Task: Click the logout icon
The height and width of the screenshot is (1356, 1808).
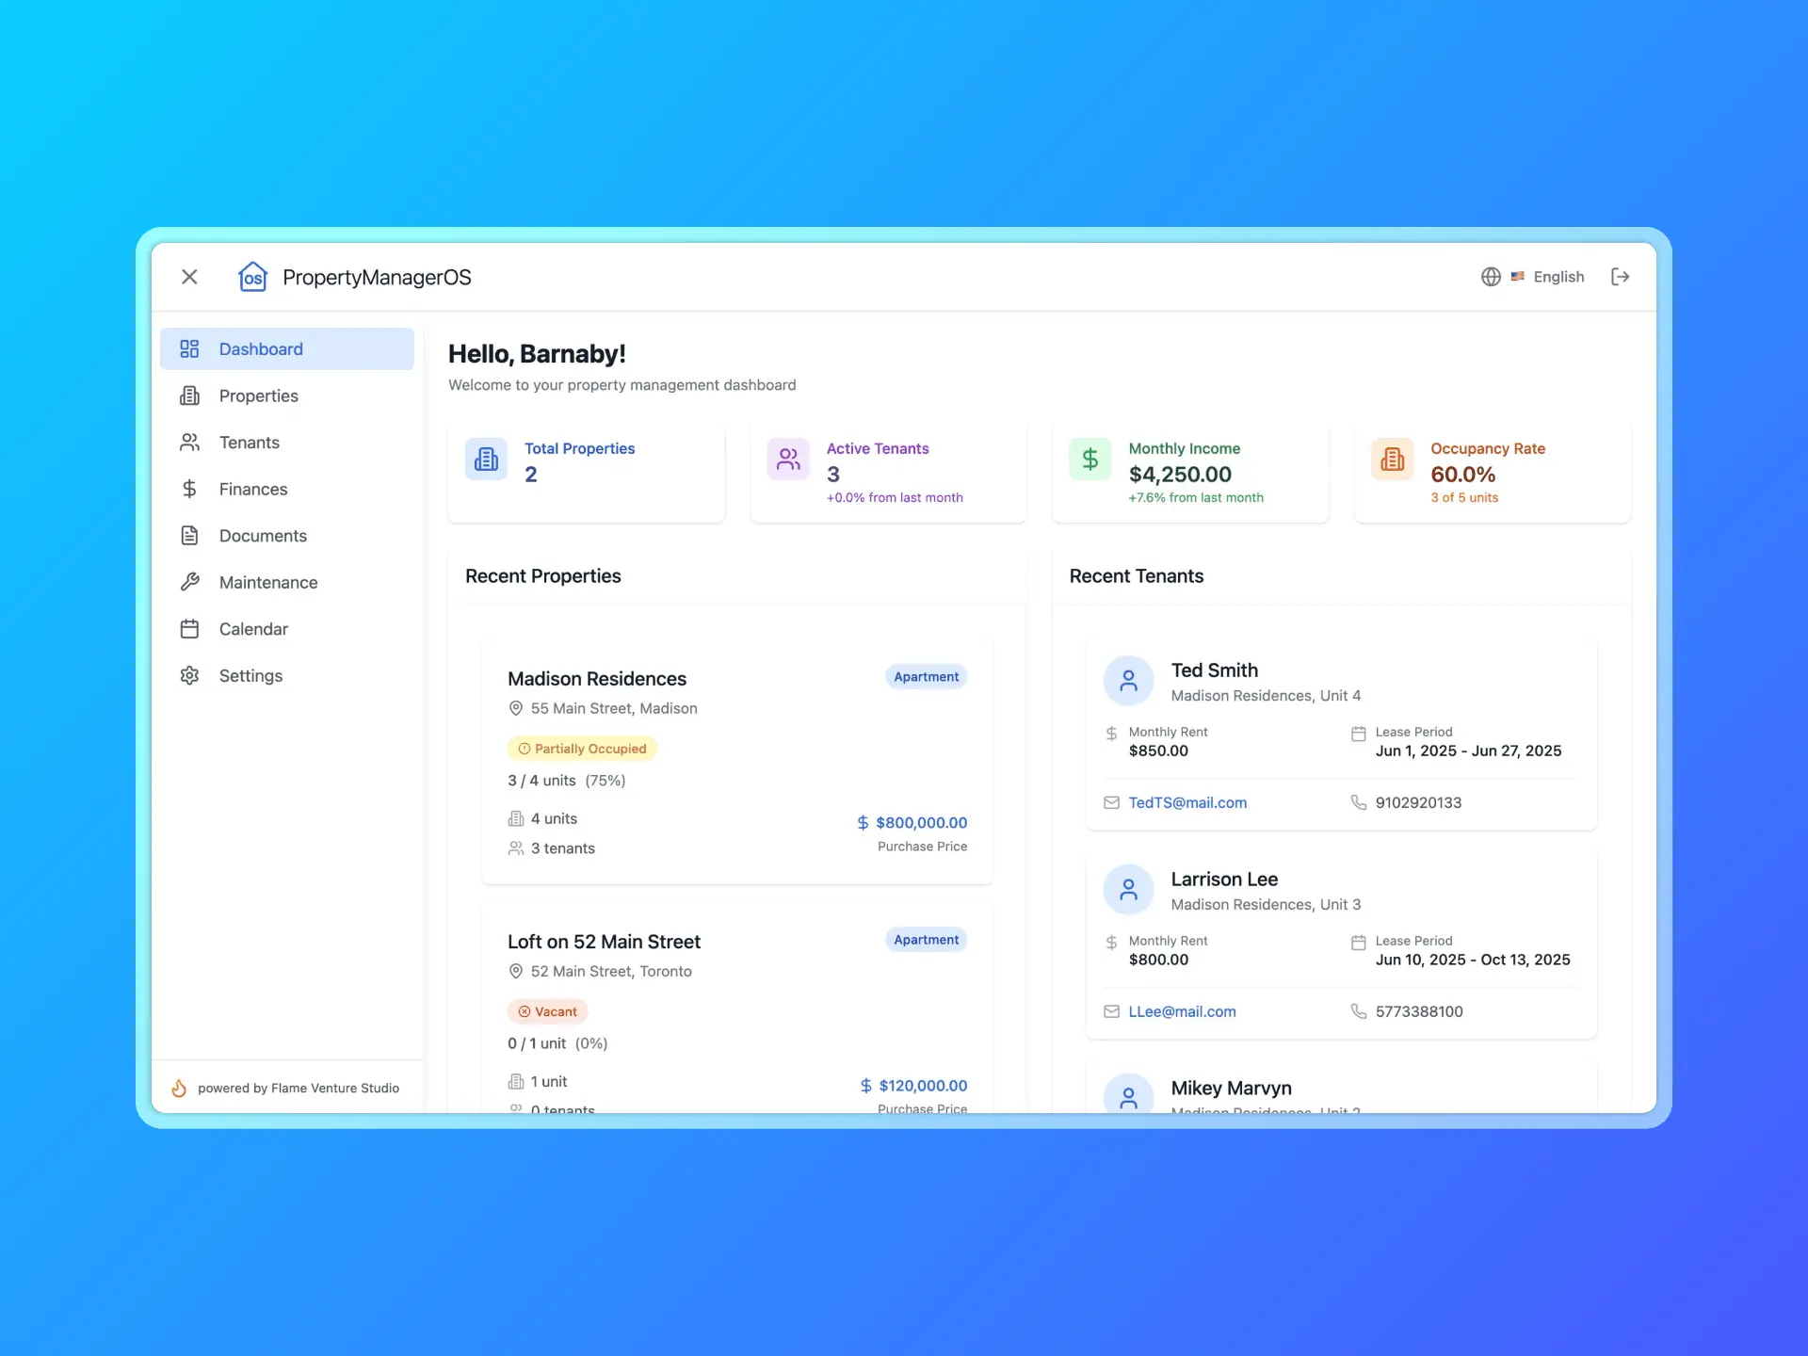Action: tap(1620, 277)
